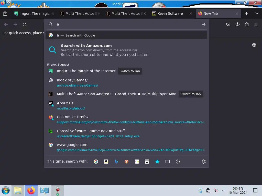
Task: Switch to second Multi Theft Auto tab
Action: (126, 14)
